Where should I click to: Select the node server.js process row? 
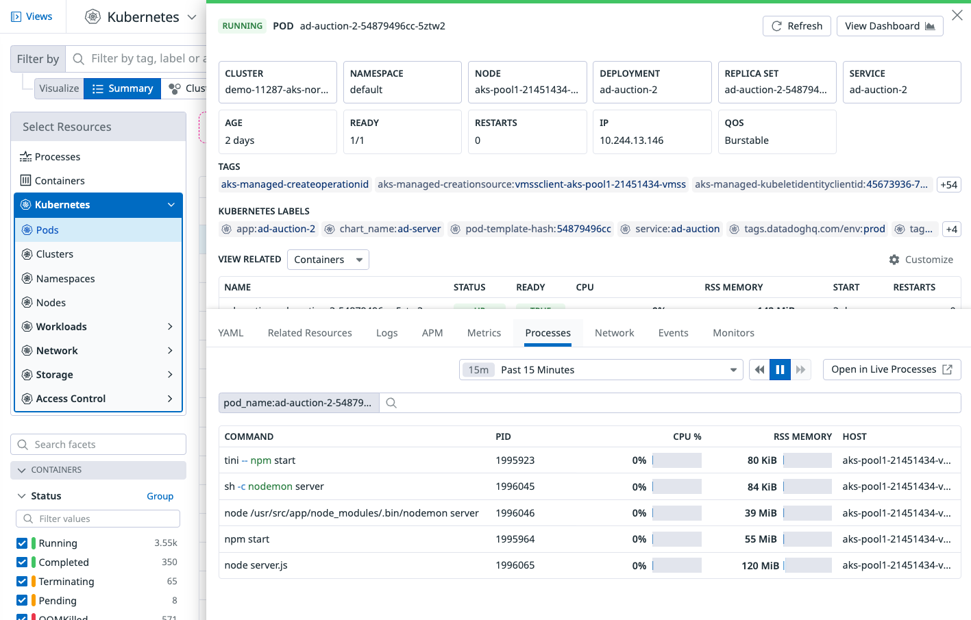[x=589, y=566]
